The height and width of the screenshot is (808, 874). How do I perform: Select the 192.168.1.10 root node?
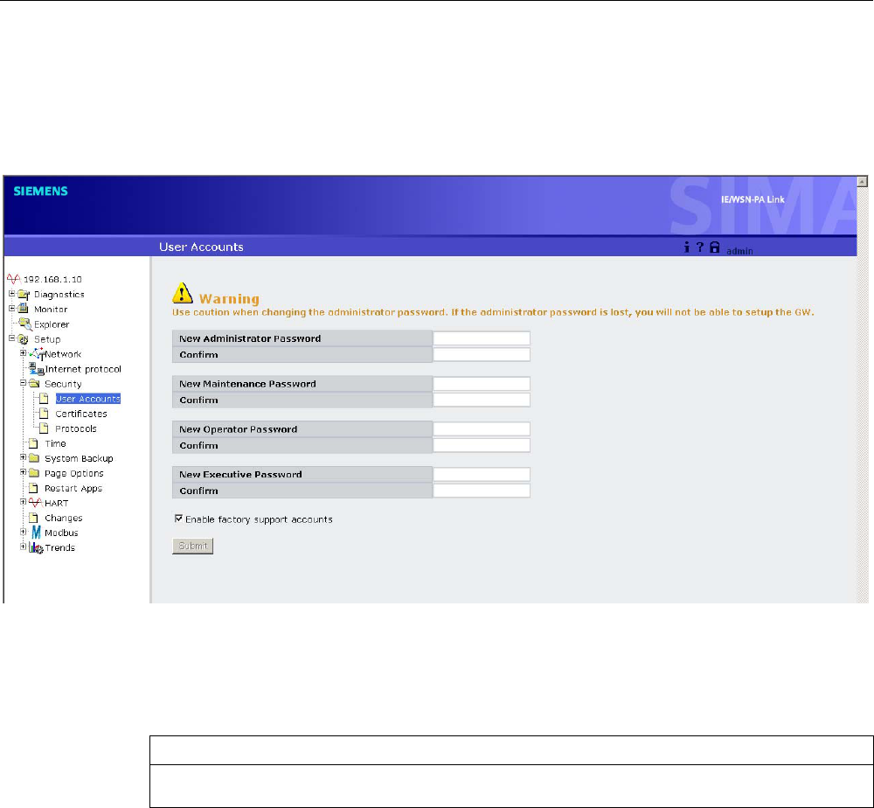coord(52,279)
